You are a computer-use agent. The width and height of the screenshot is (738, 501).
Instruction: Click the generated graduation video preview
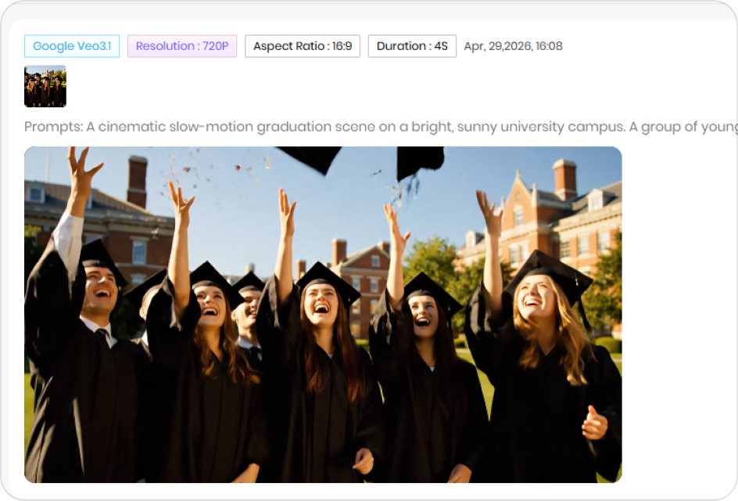322,313
